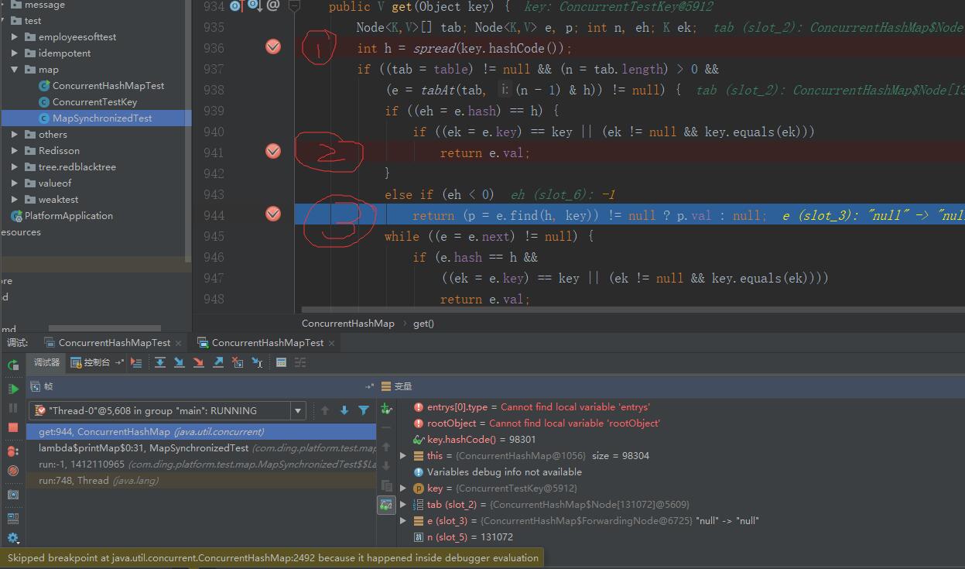
Task: Open the View Breakpoints dialog icon
Action: (x=12, y=450)
